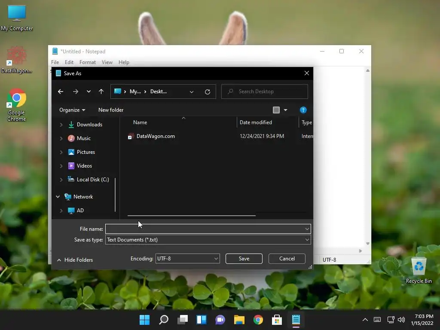
Task: Select the AD computer under Network
Action: click(80, 211)
